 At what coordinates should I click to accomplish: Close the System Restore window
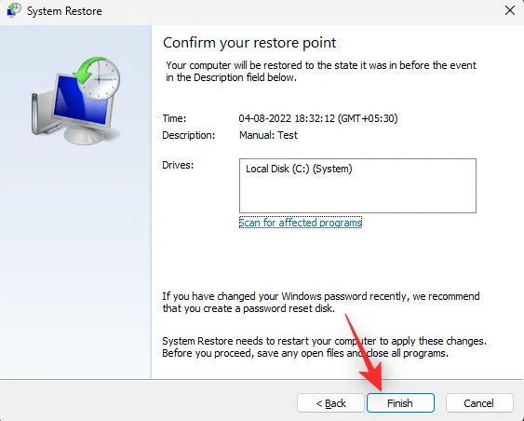[510, 10]
